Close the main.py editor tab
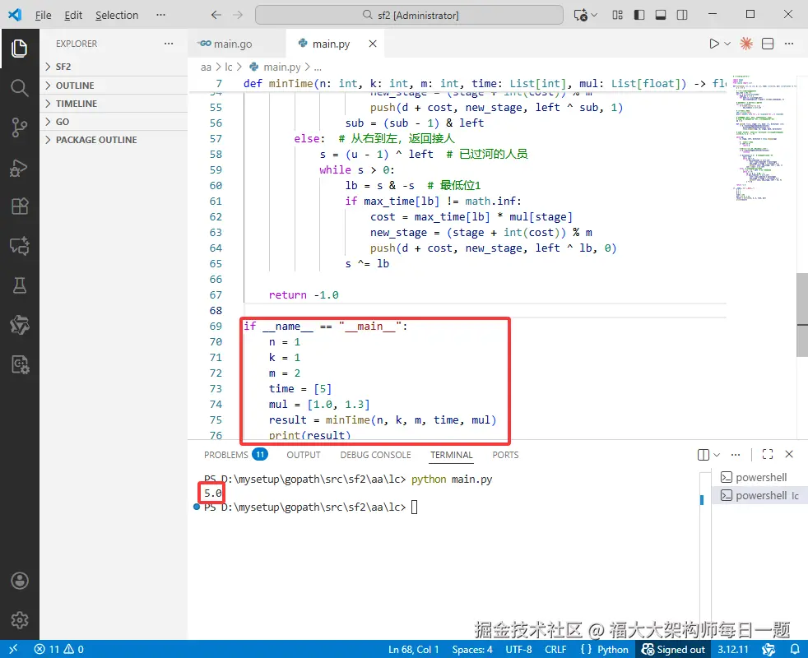 pyautogui.click(x=373, y=44)
